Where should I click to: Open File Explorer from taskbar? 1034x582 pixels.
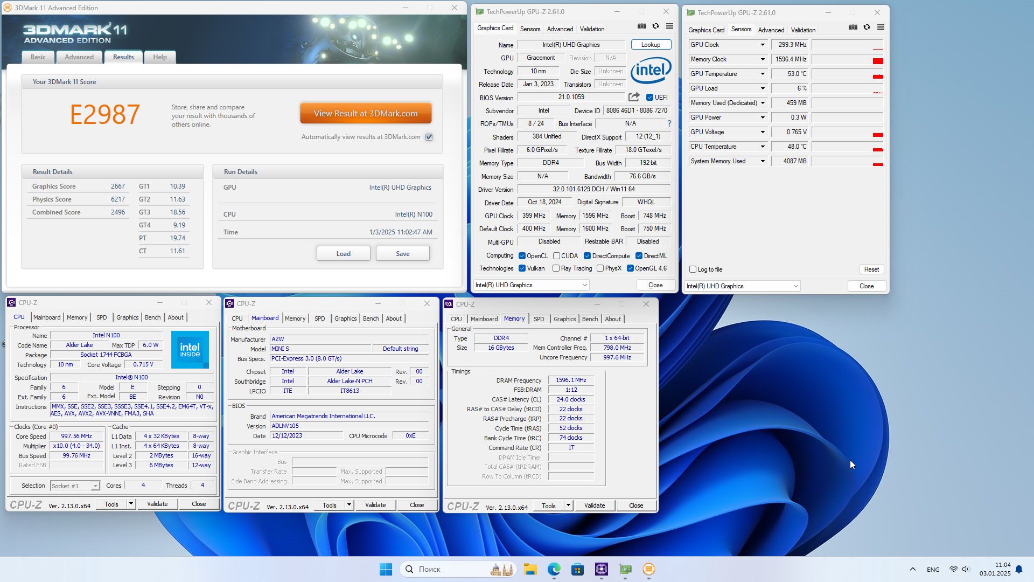[x=530, y=569]
